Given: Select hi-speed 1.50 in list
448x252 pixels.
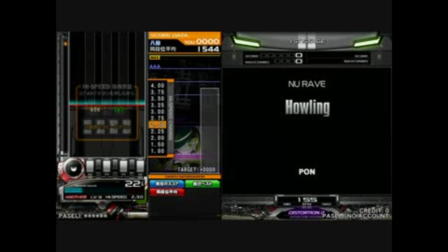Looking at the screenshot, I should coord(157,145).
